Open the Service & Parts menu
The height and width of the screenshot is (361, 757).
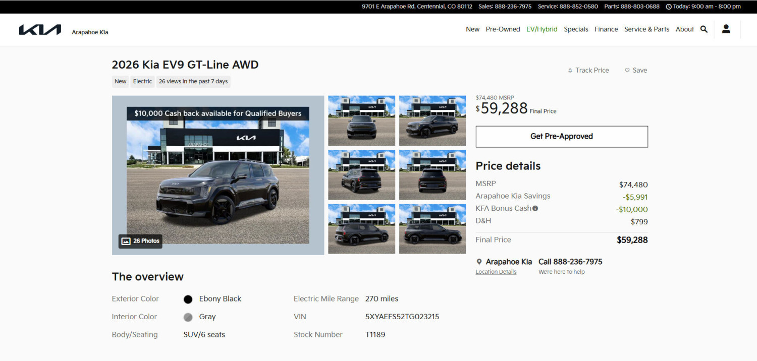(646, 29)
